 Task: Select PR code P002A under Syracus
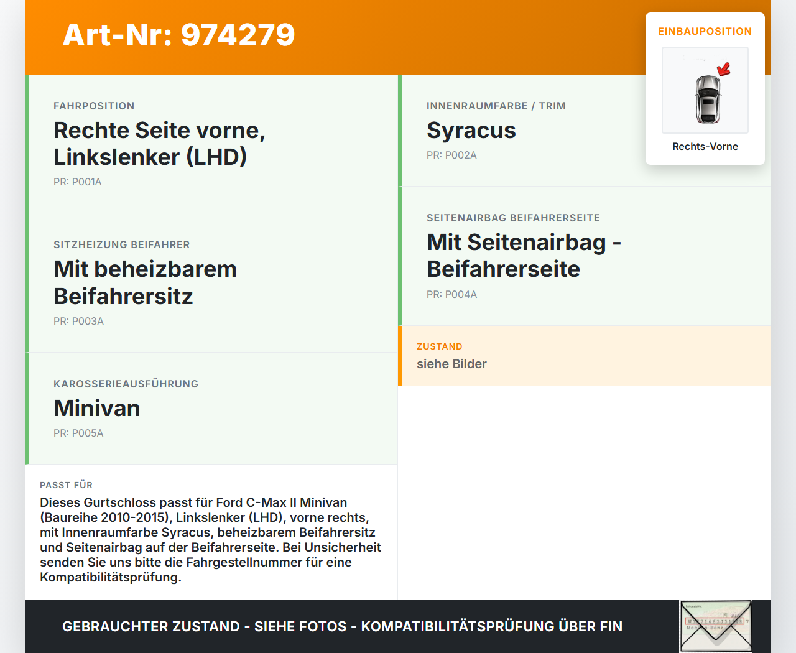point(451,155)
